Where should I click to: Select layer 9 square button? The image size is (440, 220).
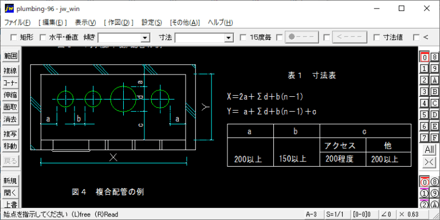point(435,69)
